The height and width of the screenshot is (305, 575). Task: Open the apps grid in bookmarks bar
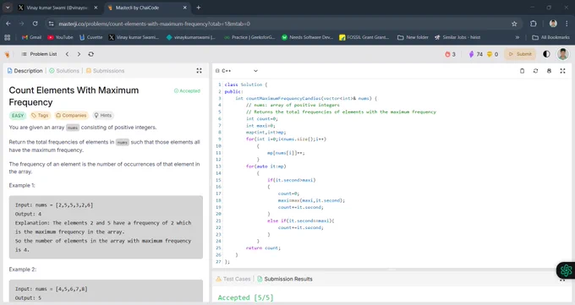(x=7, y=37)
